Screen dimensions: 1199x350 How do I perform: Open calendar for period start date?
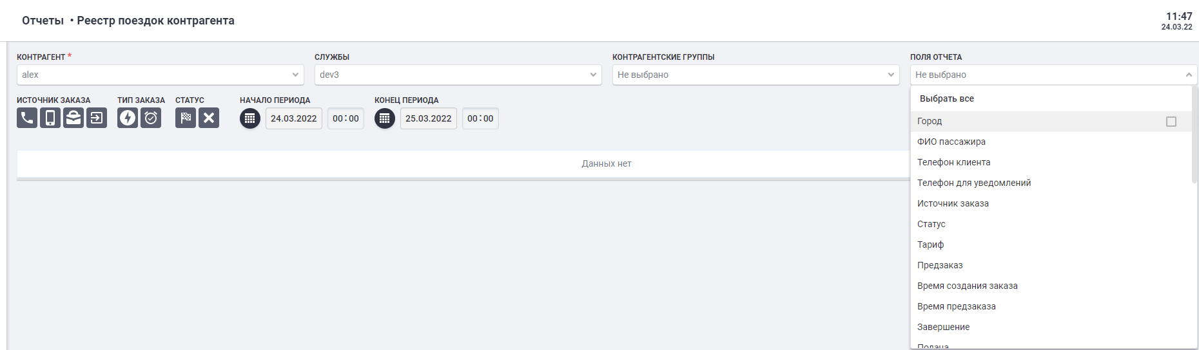pos(250,118)
